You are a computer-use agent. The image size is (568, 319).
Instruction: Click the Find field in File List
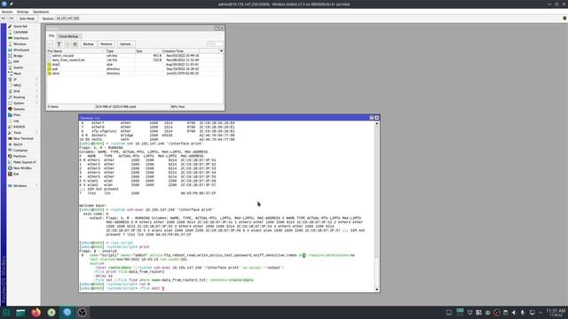(215, 44)
